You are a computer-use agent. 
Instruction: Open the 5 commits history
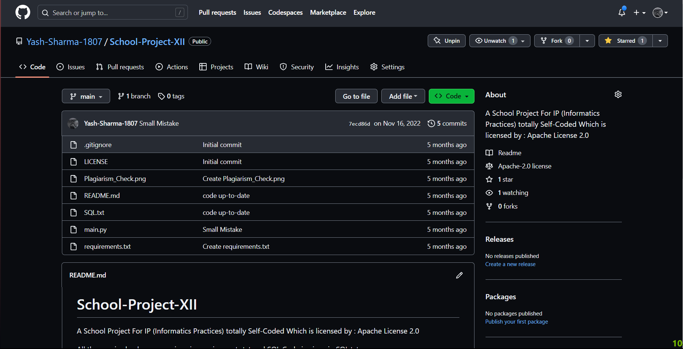point(447,123)
